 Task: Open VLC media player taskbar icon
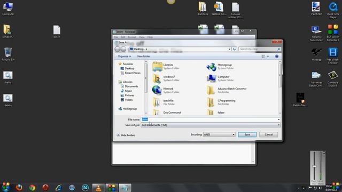pos(98,188)
